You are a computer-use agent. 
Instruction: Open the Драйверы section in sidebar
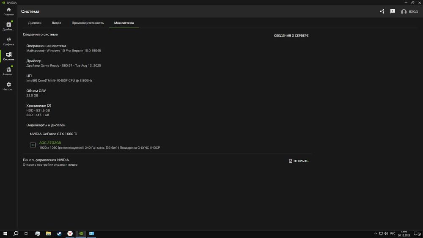click(x=8, y=26)
